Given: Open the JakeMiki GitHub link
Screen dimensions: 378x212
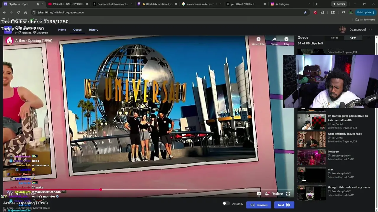Looking at the screenshot, I should pyautogui.click(x=25, y=33).
